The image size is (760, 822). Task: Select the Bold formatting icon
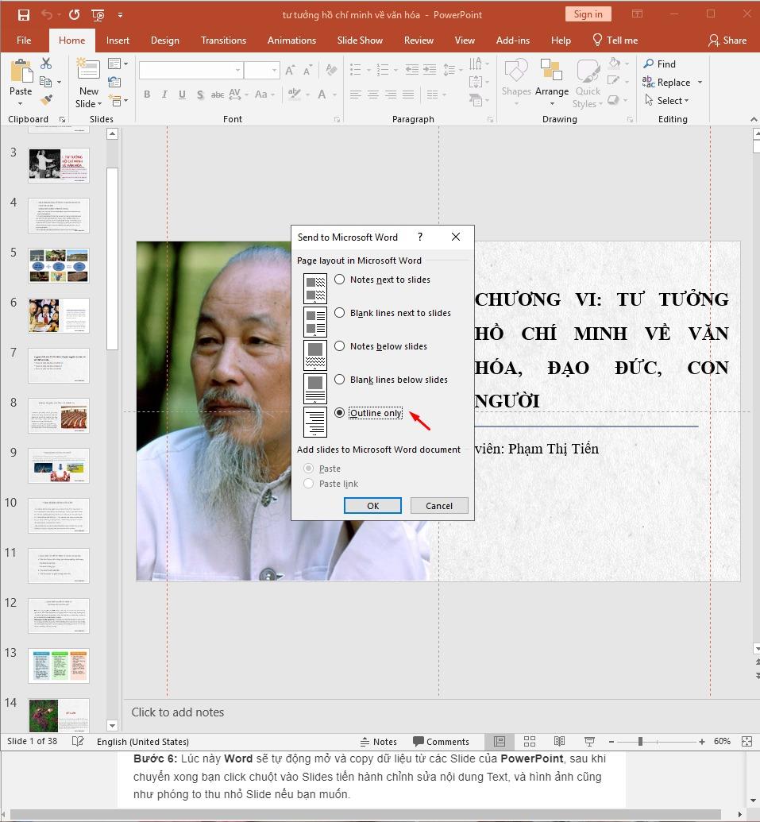pos(147,95)
